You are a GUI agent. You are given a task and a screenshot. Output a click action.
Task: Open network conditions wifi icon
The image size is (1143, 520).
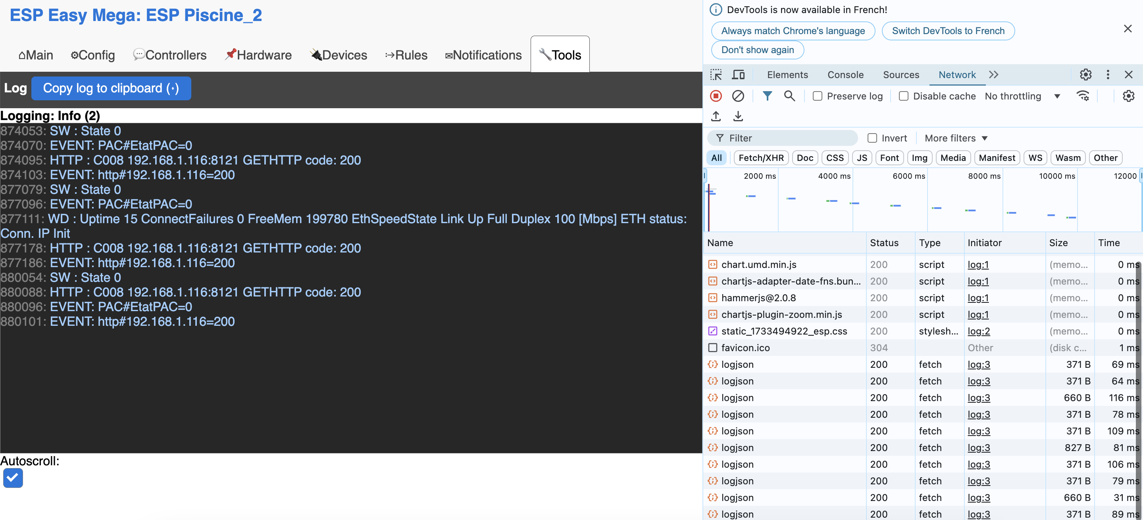point(1083,96)
